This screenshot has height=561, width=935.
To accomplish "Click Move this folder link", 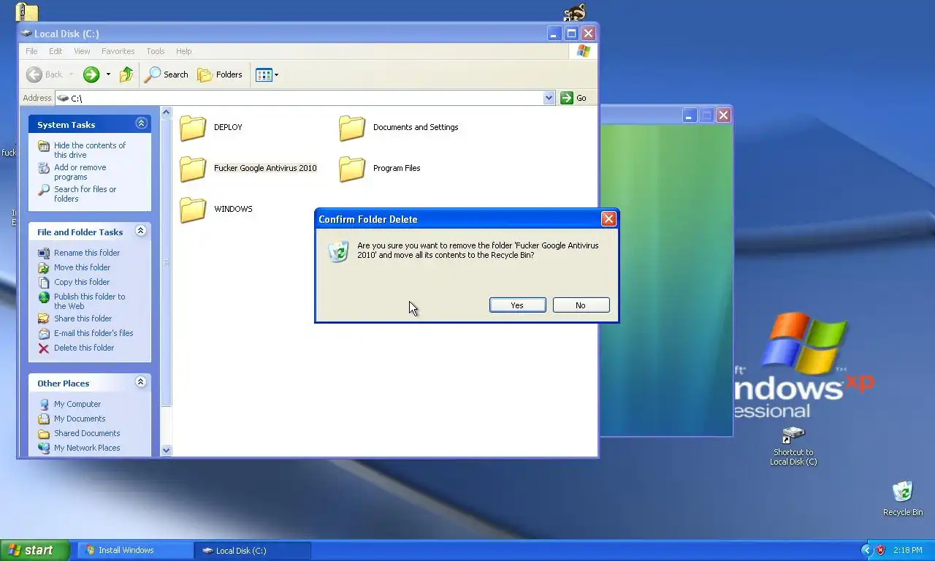I will (82, 267).
